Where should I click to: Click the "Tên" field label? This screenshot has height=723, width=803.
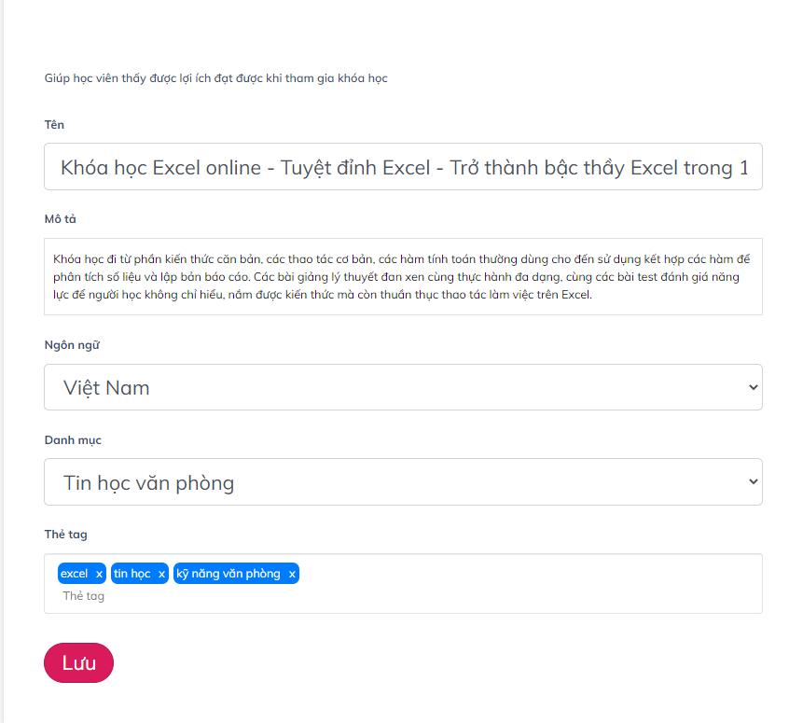pyautogui.click(x=54, y=125)
